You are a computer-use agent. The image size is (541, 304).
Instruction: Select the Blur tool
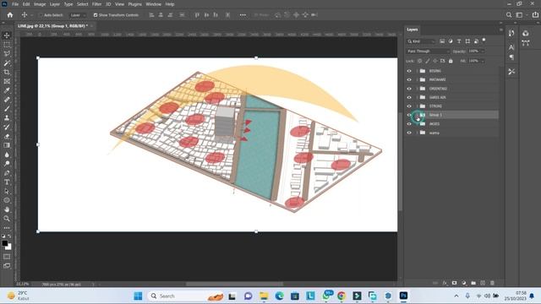click(7, 155)
